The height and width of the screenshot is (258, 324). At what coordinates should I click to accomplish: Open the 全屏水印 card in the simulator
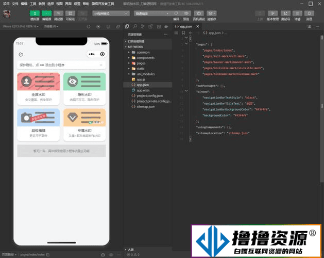pos(39,89)
